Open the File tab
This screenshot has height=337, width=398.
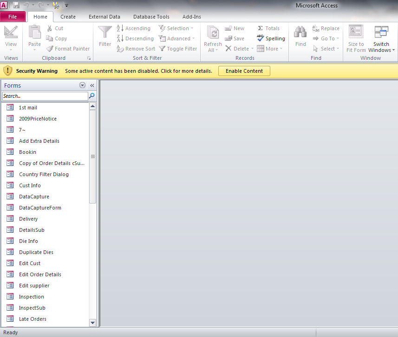tap(13, 17)
